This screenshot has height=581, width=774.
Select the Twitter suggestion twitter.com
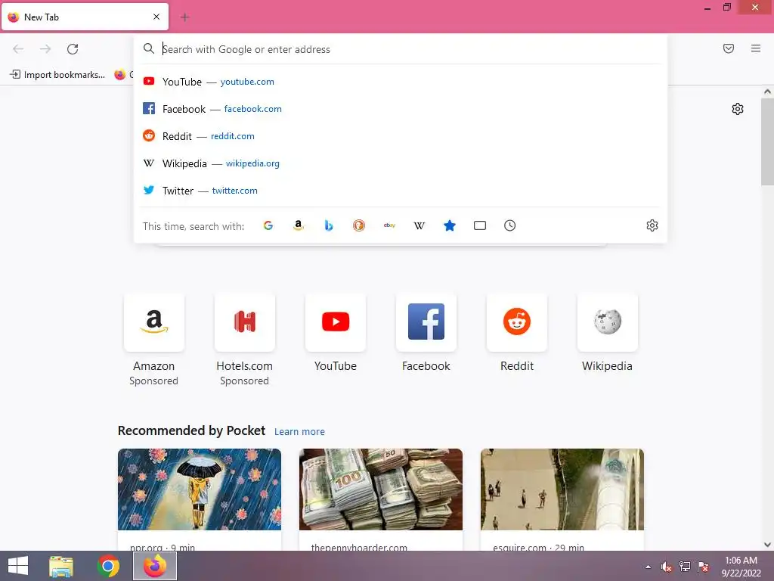pos(401,190)
